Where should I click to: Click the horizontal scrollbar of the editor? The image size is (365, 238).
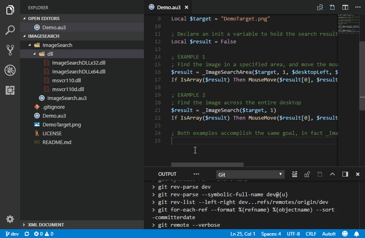[207, 165]
